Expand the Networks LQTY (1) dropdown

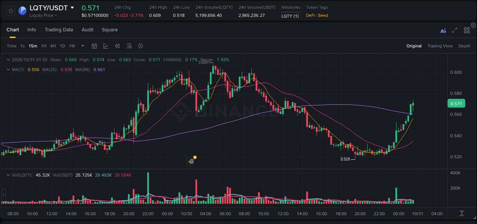(291, 15)
